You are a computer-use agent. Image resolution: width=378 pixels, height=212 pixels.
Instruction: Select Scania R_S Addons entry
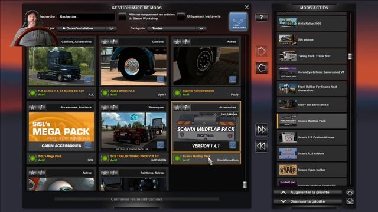pyautogui.click(x=312, y=153)
